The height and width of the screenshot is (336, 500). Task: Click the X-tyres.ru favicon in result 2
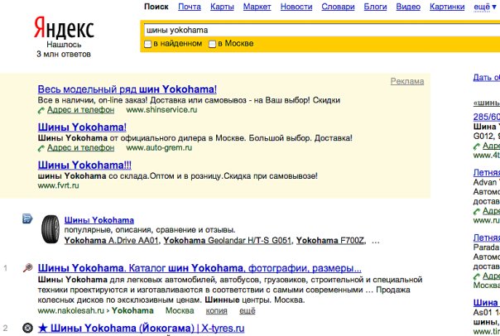(28, 328)
